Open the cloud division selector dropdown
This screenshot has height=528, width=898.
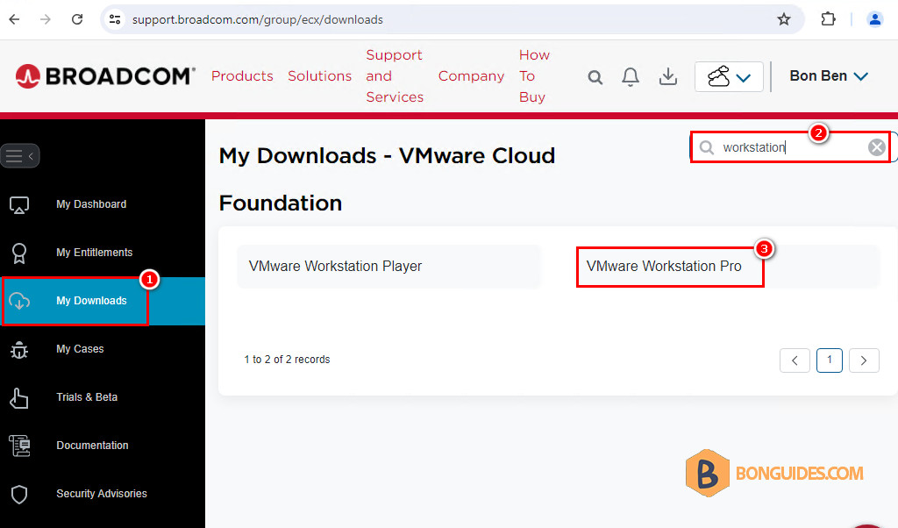point(729,76)
